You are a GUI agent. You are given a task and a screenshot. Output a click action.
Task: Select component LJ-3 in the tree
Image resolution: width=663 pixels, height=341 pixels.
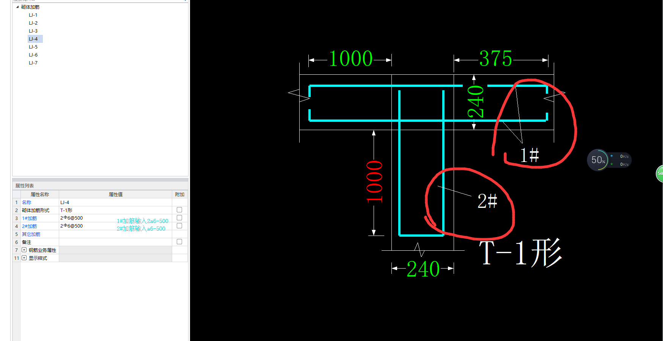33,31
